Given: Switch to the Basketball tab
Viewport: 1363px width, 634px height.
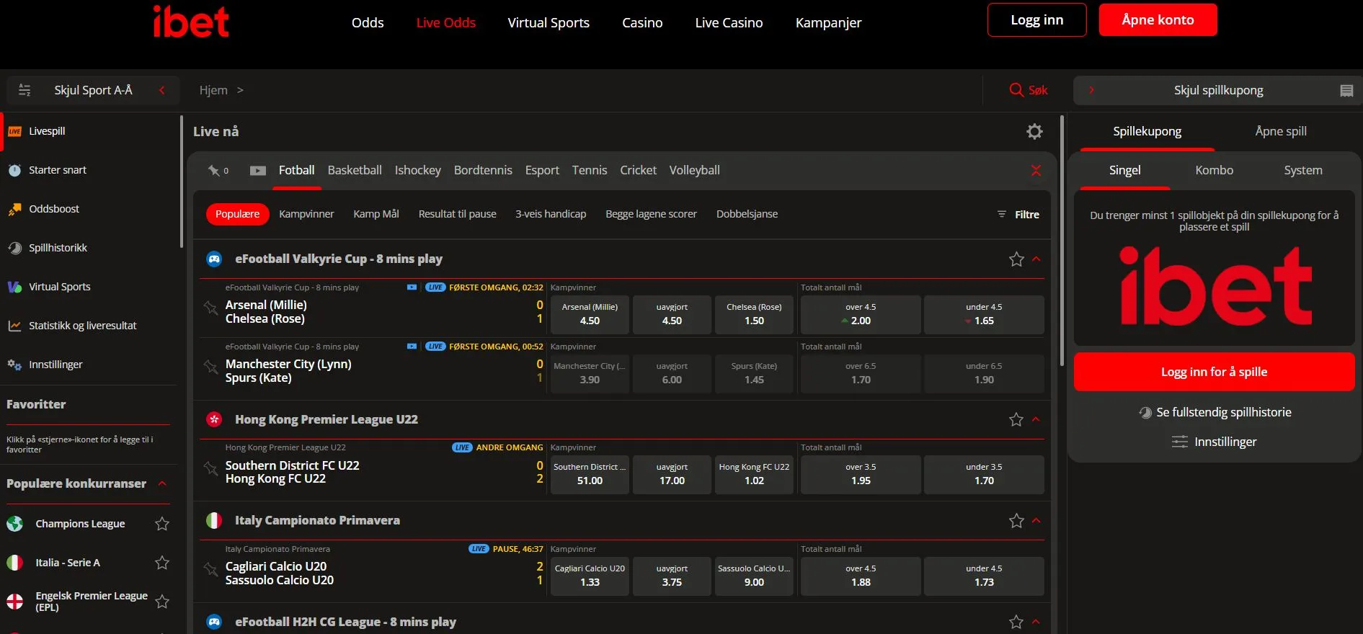Looking at the screenshot, I should coord(354,171).
